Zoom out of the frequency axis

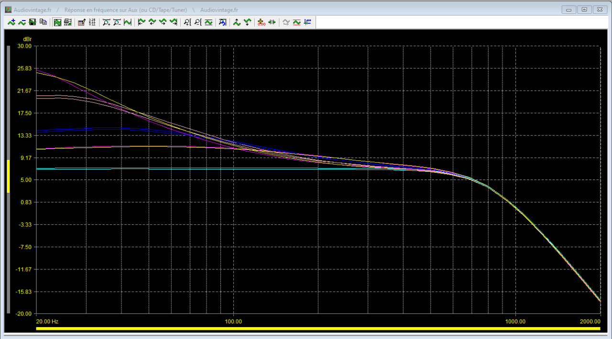[x=117, y=22]
